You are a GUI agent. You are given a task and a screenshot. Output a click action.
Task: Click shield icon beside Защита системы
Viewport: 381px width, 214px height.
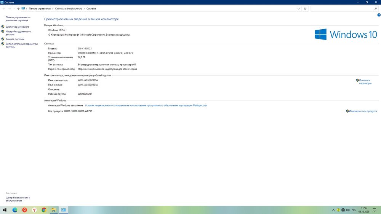tap(3, 39)
